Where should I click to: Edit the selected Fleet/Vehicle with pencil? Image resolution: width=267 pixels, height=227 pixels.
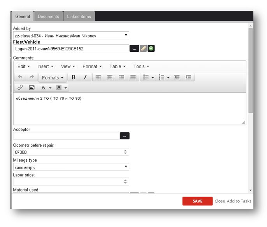coord(143,49)
